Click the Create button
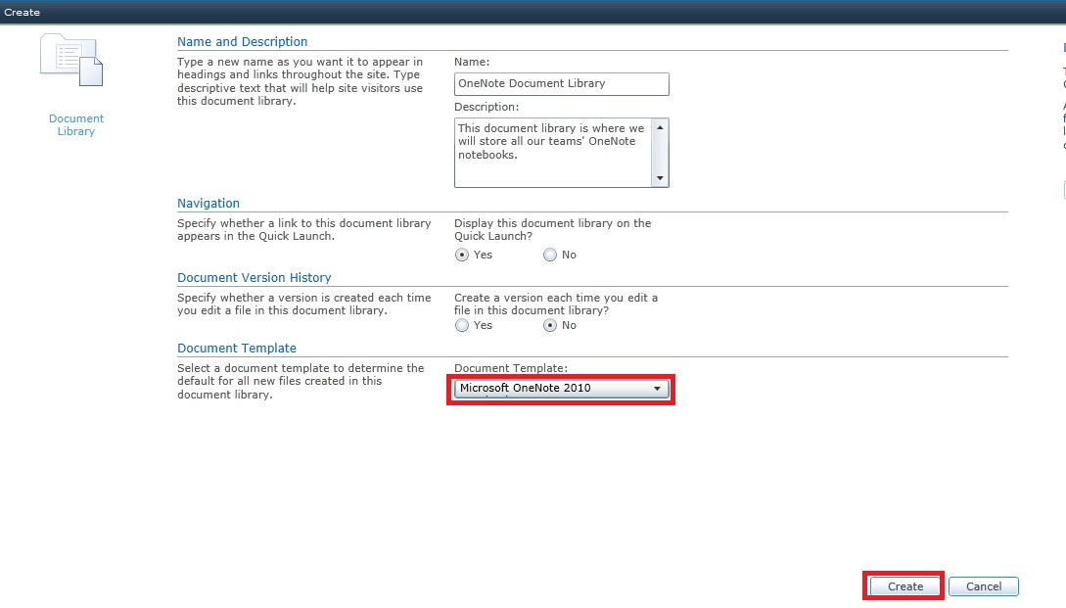Screen dimensions: 1066x608 click(902, 585)
